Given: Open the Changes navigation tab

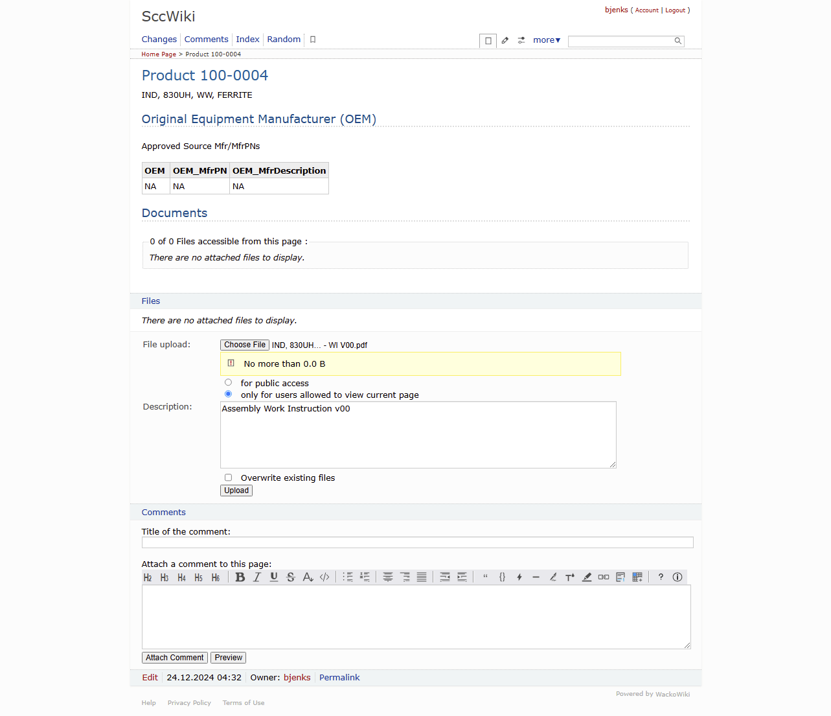Looking at the screenshot, I should (x=159, y=40).
